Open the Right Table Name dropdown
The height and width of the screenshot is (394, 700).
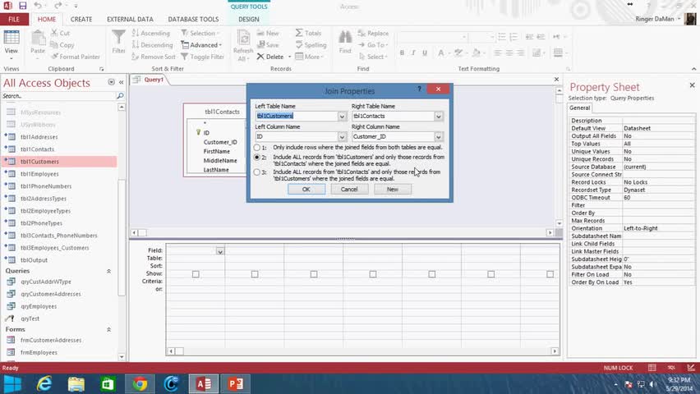pyautogui.click(x=439, y=116)
